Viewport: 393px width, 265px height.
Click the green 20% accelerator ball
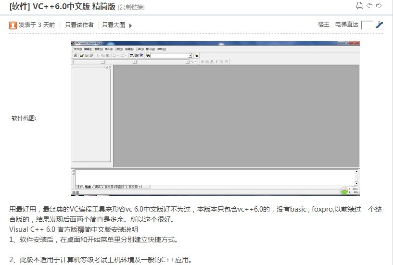point(344,191)
